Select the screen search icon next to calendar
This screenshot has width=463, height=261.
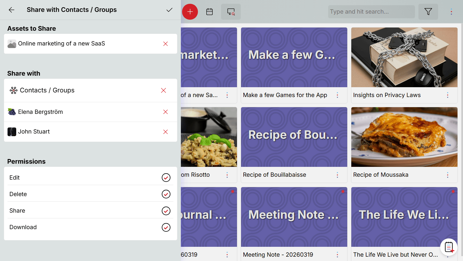pos(231,12)
